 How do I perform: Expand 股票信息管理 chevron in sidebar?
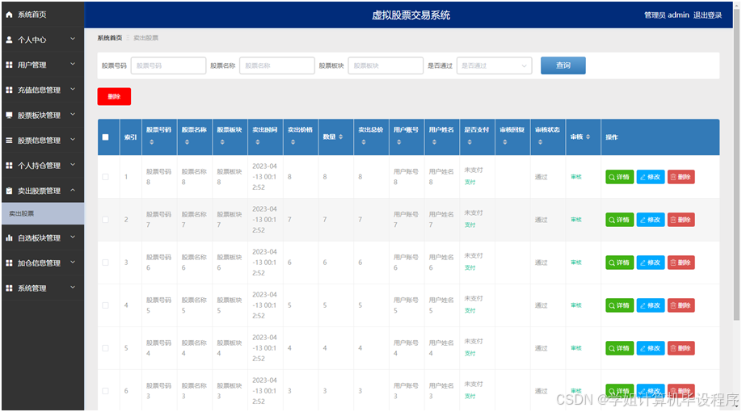coord(73,140)
